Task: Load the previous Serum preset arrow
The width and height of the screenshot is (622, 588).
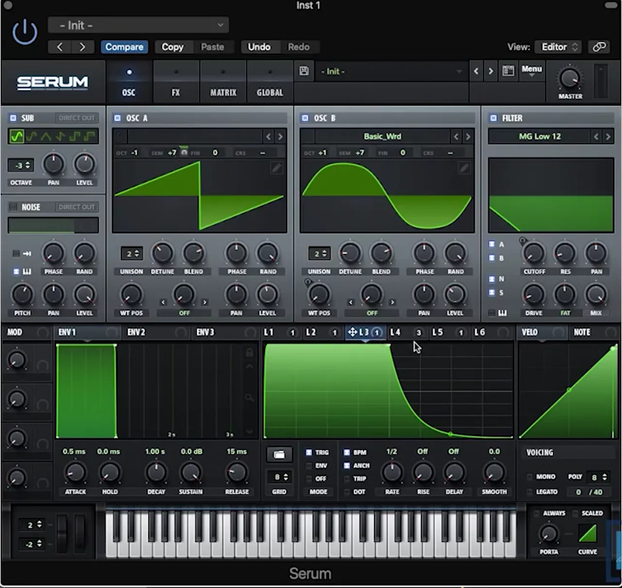Action: 476,71
